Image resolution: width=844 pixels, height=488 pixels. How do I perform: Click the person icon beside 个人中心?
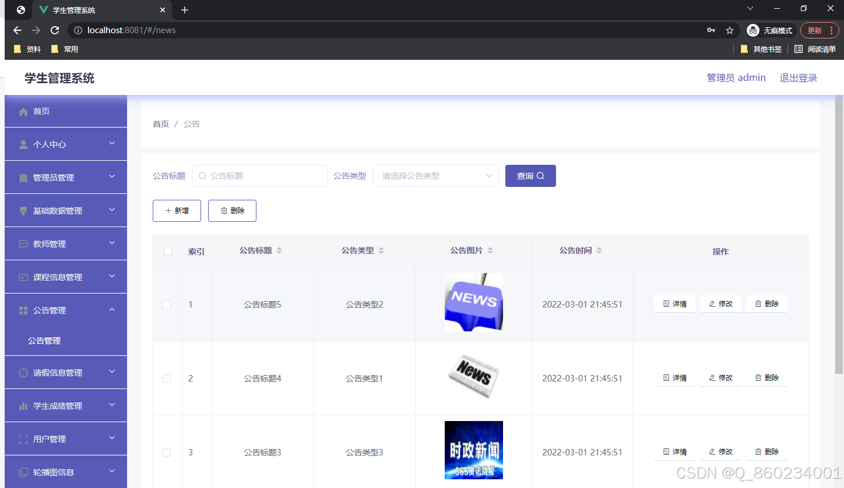tap(23, 144)
